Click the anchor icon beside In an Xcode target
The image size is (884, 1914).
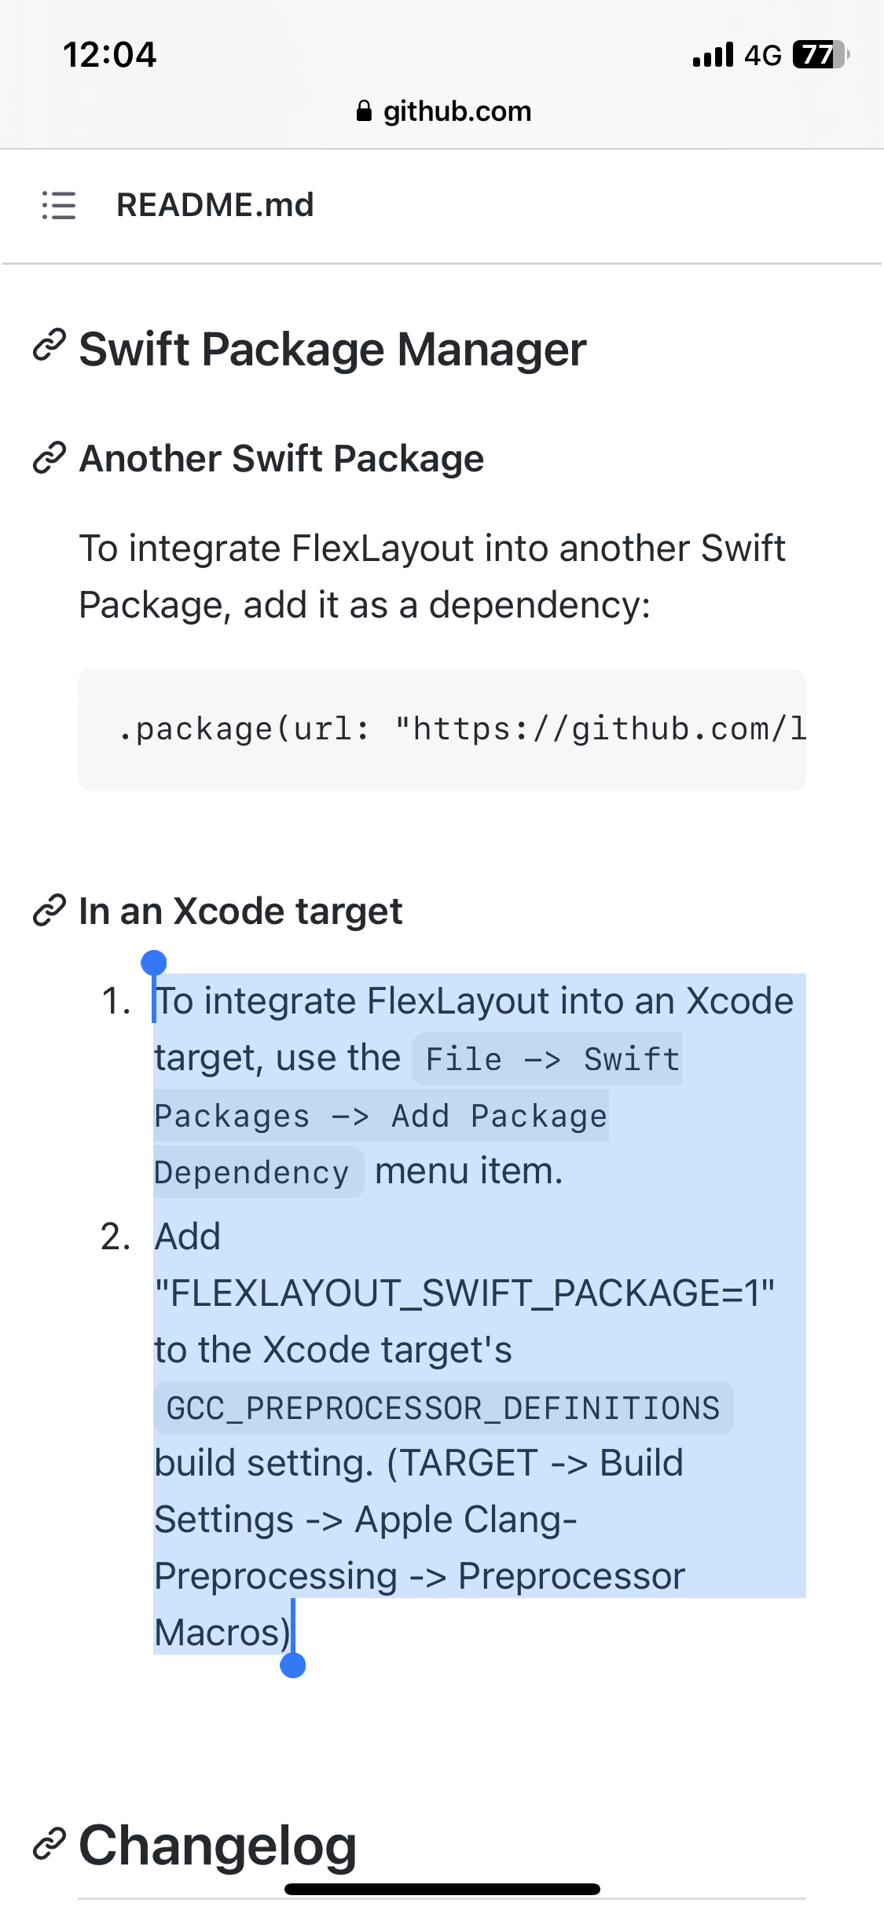coord(49,911)
